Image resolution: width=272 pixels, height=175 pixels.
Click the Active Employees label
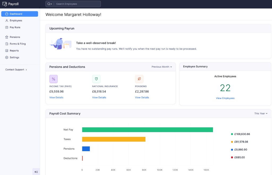[225, 77]
